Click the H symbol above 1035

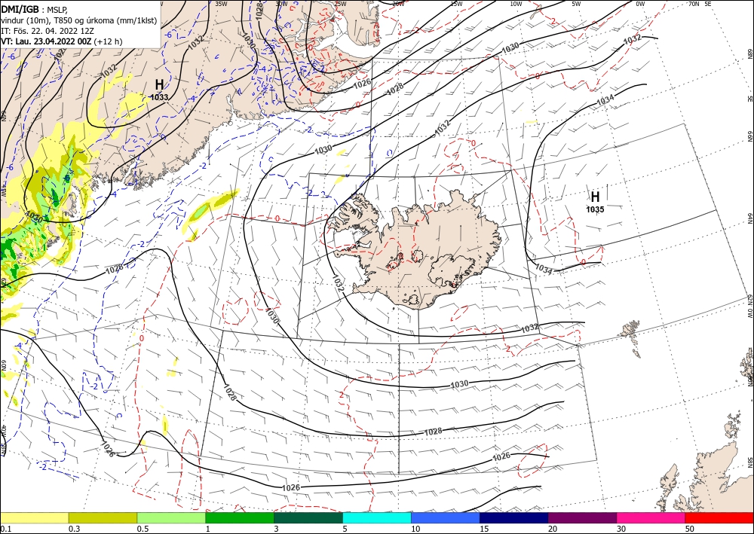(x=596, y=197)
